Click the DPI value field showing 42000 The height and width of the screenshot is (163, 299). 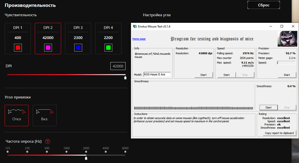pyautogui.click(x=118, y=66)
